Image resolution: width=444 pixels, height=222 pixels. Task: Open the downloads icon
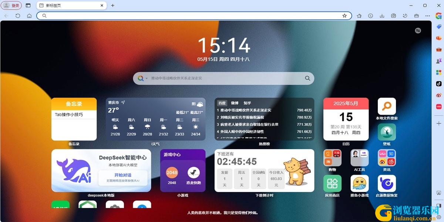click(x=382, y=16)
